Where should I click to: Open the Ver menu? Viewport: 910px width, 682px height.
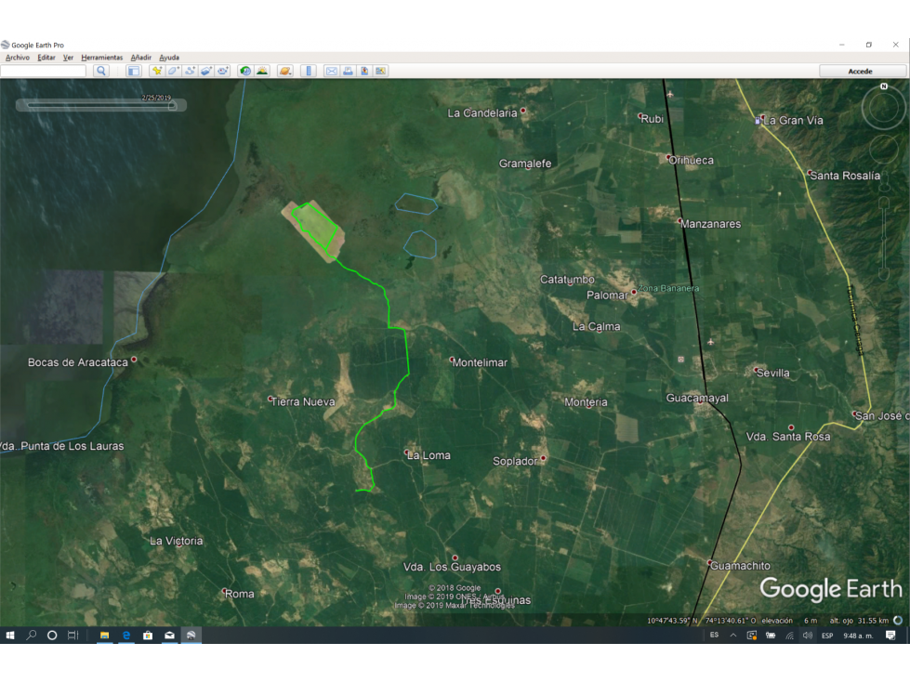(x=68, y=58)
